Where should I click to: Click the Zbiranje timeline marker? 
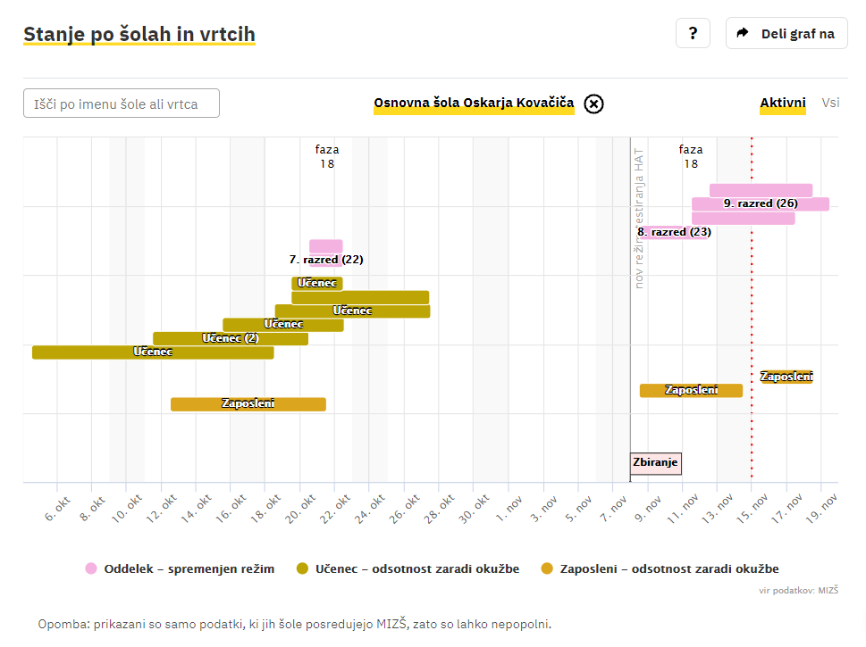(x=656, y=463)
